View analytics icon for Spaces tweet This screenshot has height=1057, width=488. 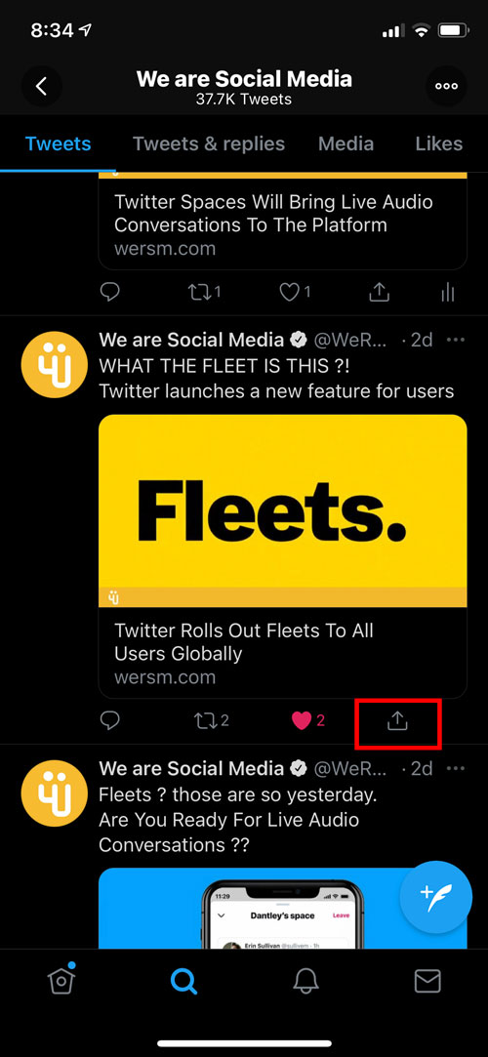448,292
